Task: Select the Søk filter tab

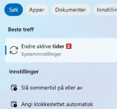Action: pos(14,10)
